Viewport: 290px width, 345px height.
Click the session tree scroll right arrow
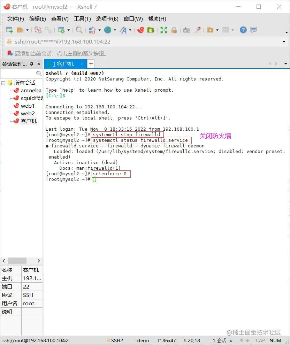click(x=39, y=261)
